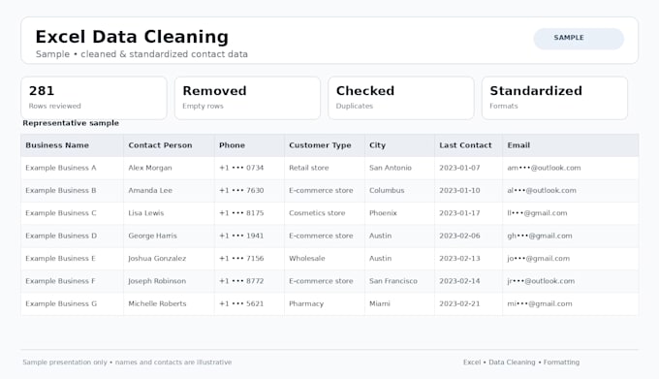Select the City column header
Image resolution: width=659 pixels, height=379 pixels.
(377, 145)
